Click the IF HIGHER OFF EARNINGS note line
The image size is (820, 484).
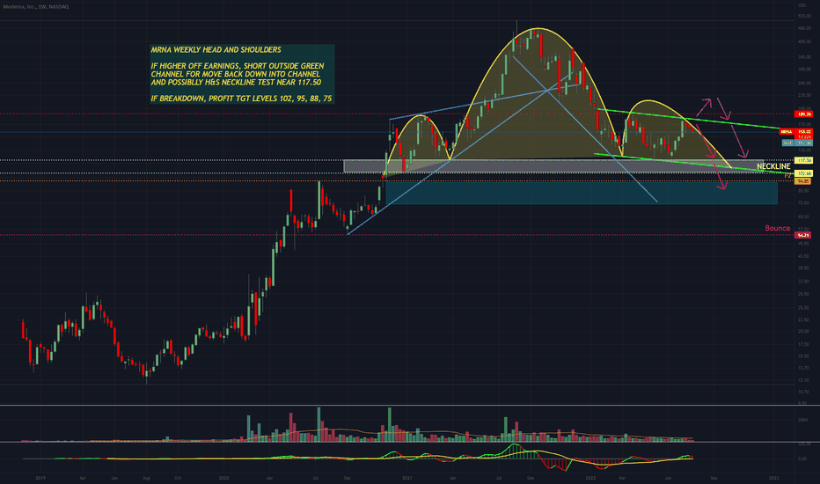point(238,66)
